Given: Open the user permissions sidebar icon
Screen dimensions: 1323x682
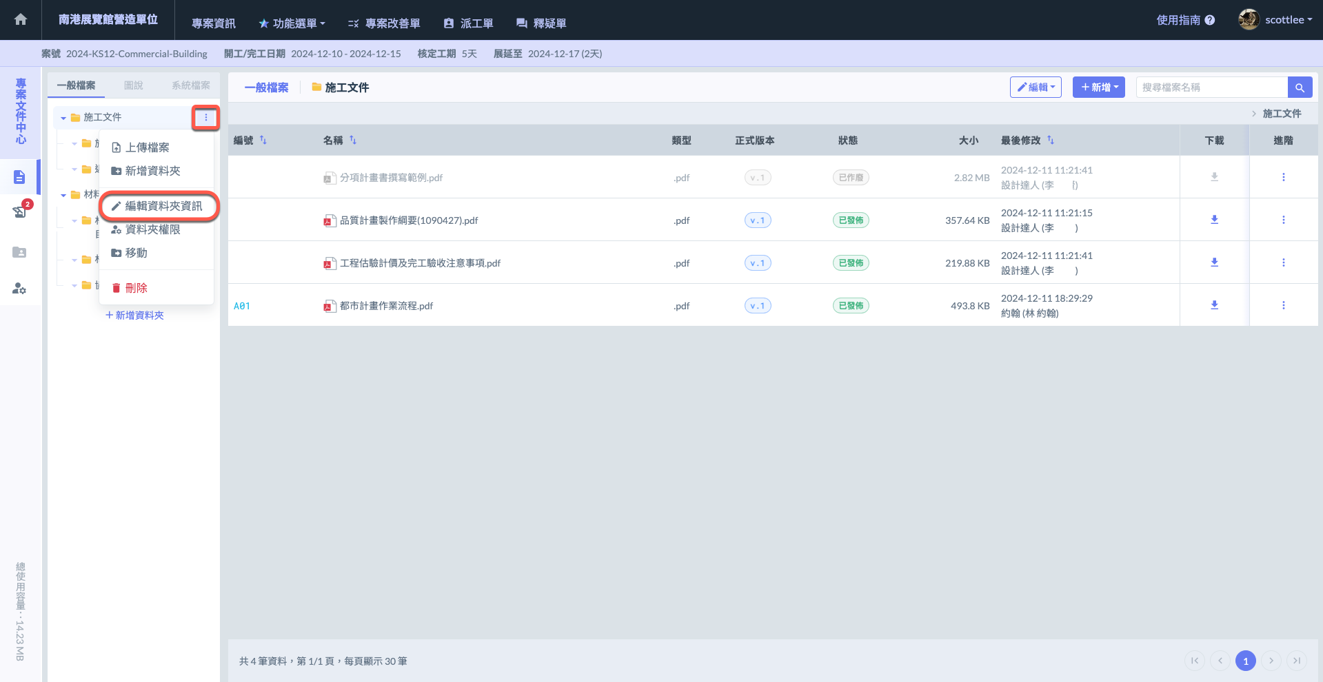Looking at the screenshot, I should coord(19,289).
